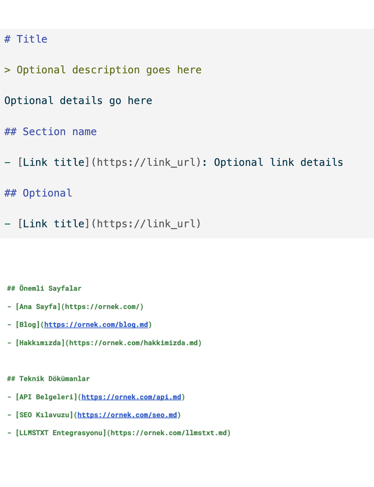Click the '[Hakkımızda]' label text
The height and width of the screenshot is (487, 374).
40,343
